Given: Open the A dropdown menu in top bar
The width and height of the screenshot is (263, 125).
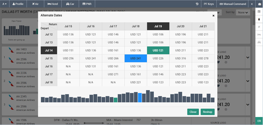Looking at the screenshot, I should [x=5, y=4].
